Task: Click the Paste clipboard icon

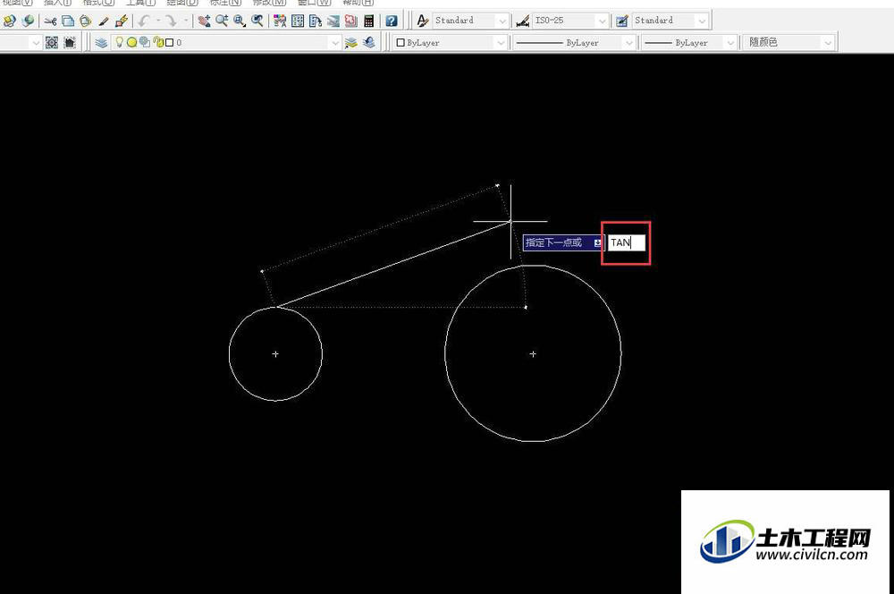Action: coord(86,21)
